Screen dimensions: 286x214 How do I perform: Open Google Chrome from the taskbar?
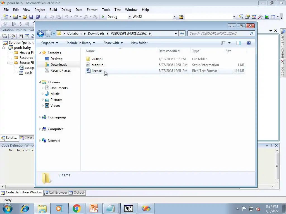[77, 208]
